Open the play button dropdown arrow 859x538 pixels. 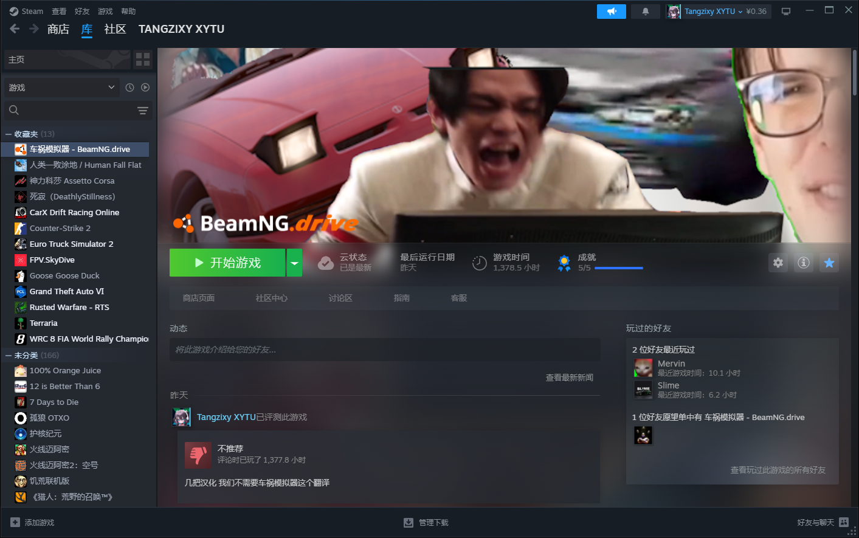pos(294,263)
